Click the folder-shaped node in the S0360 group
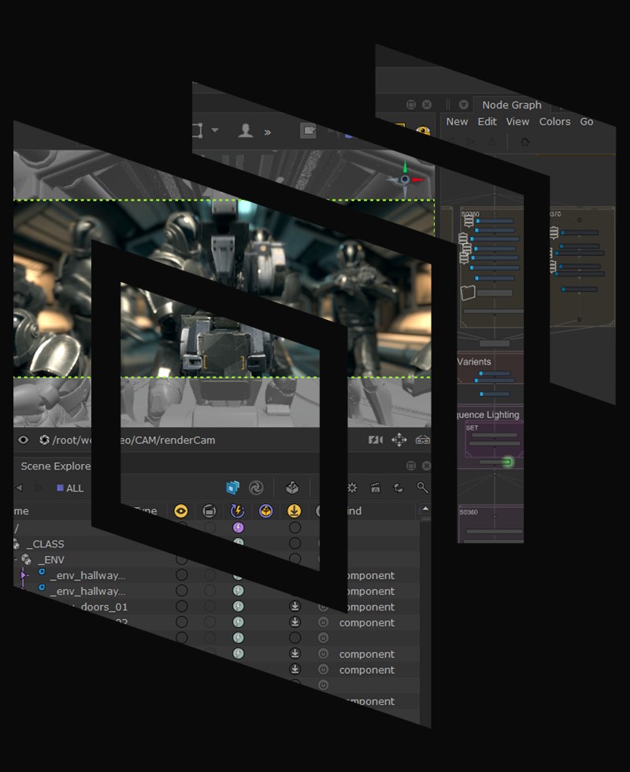This screenshot has width=630, height=772. click(x=468, y=292)
